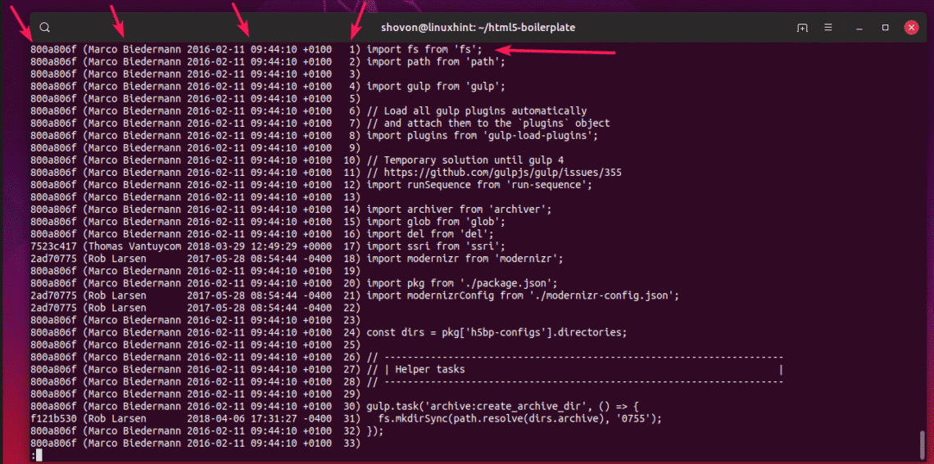934x464 pixels.
Task: Click author Marco Biedermann on line 1
Action: [x=134, y=49]
